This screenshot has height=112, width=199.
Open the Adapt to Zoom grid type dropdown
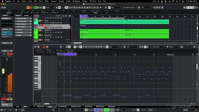click(130, 7)
